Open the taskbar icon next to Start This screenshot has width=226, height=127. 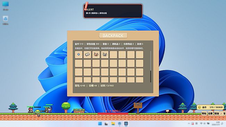tap(106, 124)
